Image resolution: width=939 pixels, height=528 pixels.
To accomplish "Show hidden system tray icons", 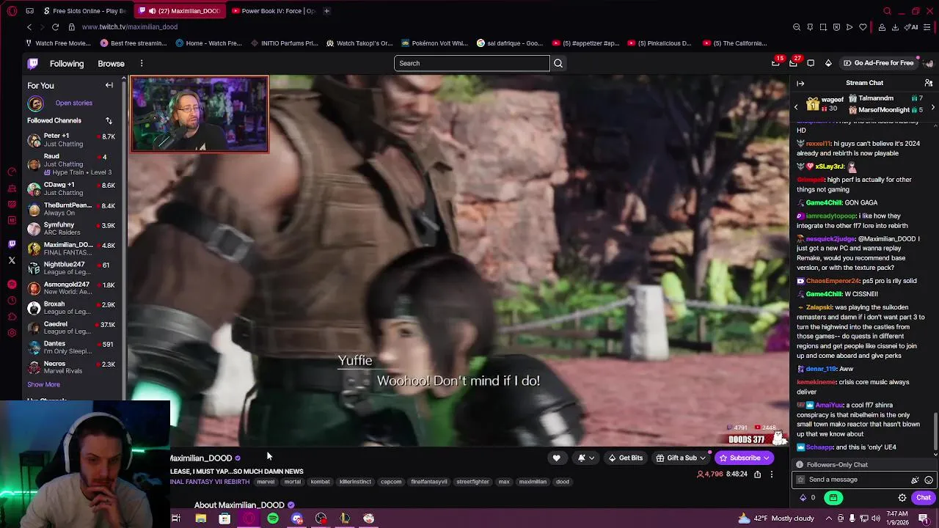I will point(827,518).
